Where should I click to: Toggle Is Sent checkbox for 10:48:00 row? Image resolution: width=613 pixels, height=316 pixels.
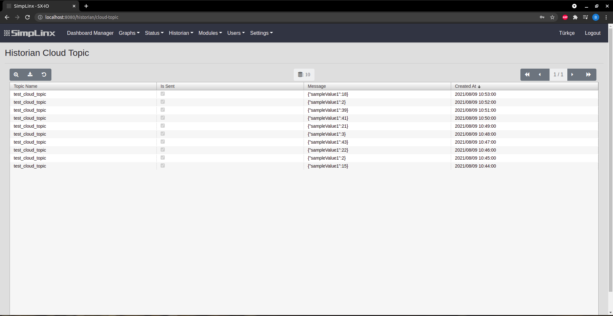163,134
